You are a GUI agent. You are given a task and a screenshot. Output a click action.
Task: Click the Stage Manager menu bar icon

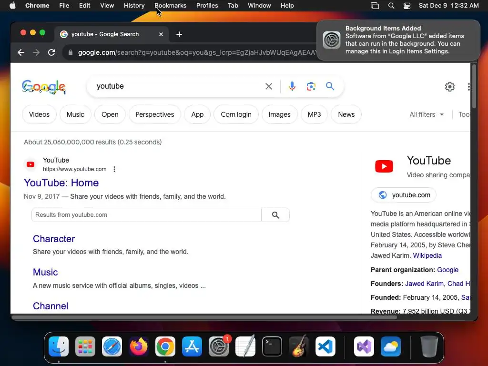pos(375,6)
